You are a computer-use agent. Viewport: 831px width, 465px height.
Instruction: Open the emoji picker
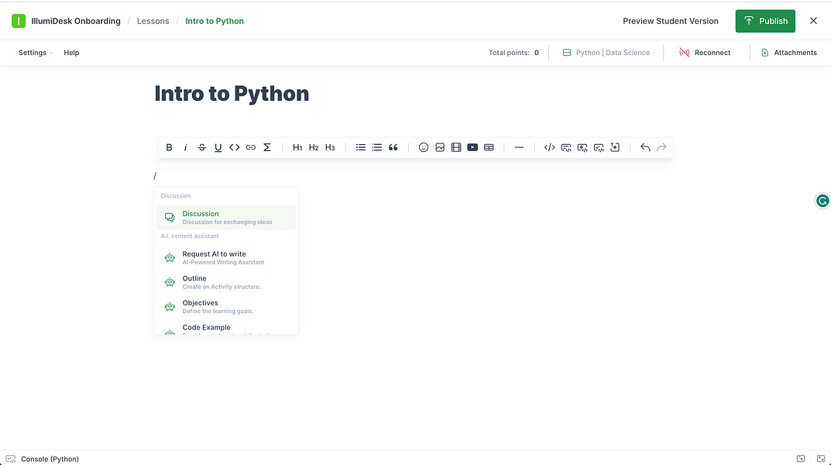pos(424,147)
